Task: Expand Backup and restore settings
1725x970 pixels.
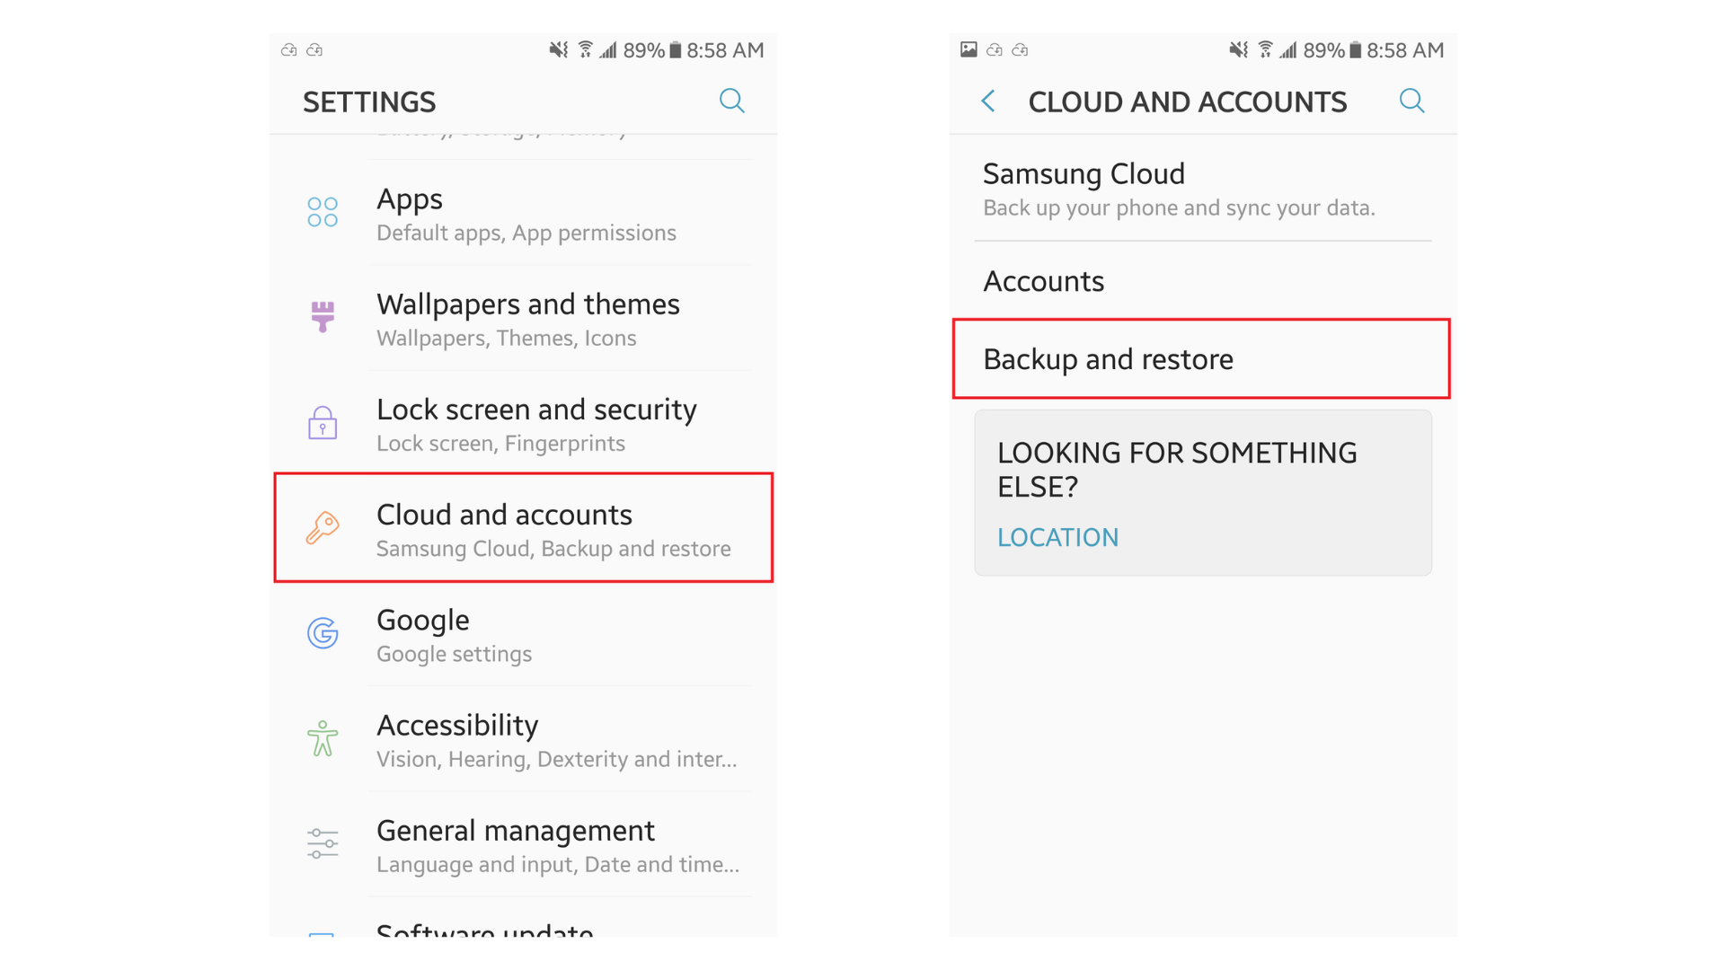Action: click(1204, 359)
